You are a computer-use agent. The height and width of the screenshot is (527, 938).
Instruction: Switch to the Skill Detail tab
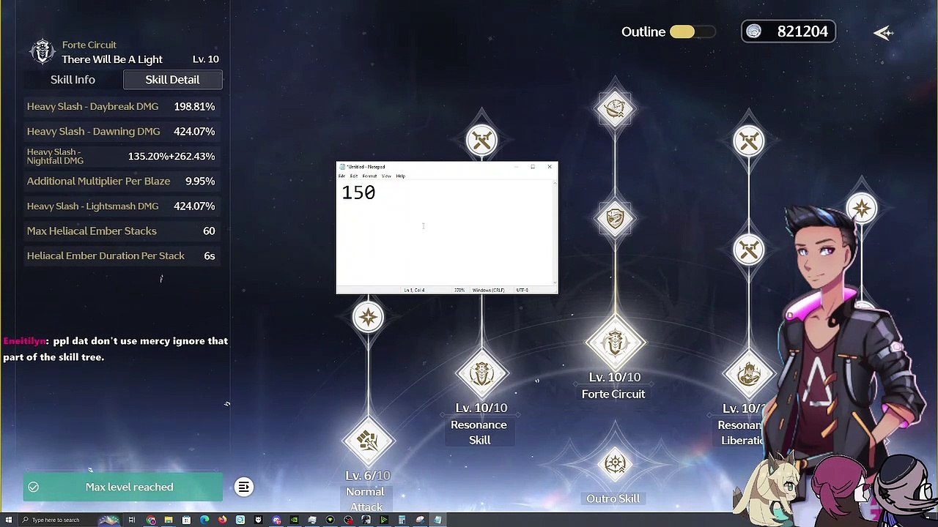click(172, 80)
